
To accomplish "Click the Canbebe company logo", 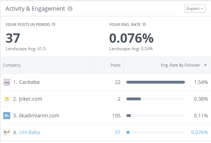I will point(7,82).
